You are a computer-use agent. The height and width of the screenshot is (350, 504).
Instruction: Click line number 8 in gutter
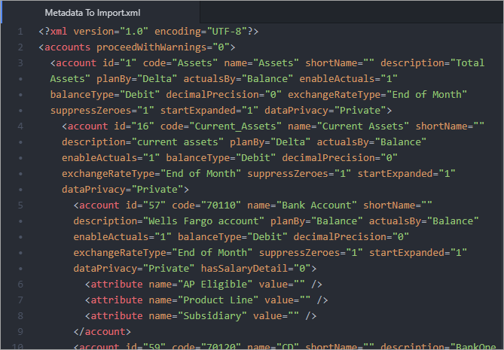(x=20, y=315)
